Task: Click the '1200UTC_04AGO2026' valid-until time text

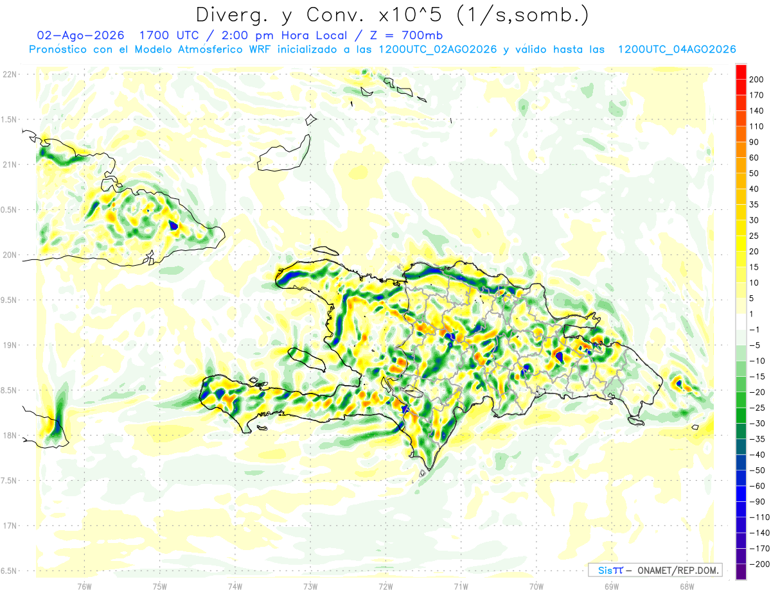Action: click(x=677, y=49)
